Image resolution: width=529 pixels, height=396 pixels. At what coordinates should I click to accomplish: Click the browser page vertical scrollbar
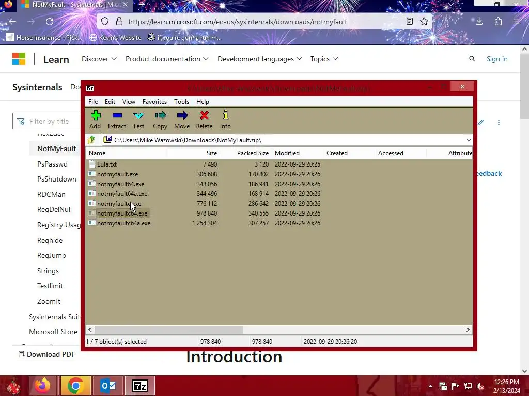click(524, 86)
